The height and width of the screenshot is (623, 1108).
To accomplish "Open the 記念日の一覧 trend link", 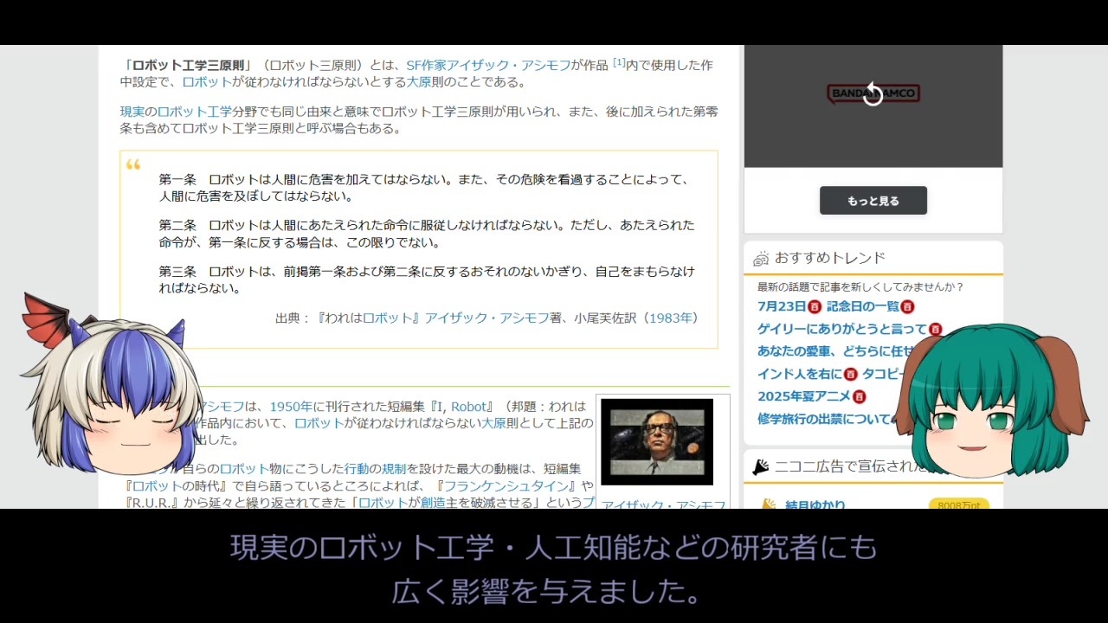I will pyautogui.click(x=863, y=306).
